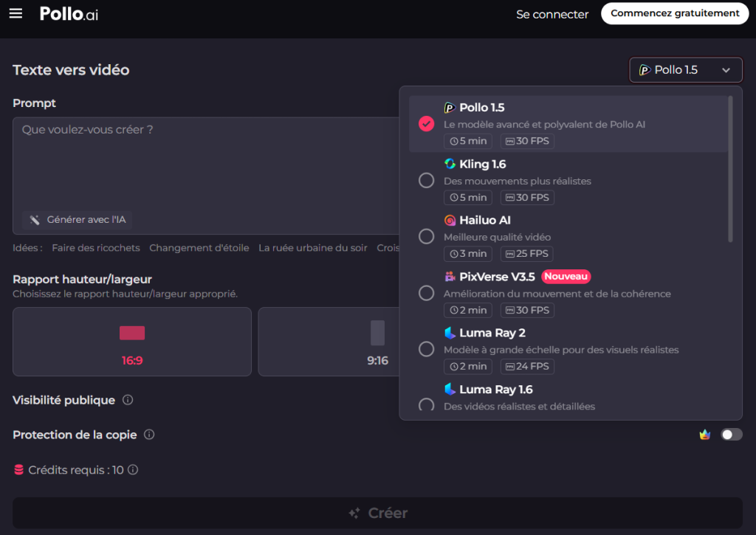This screenshot has height=535, width=756.
Task: Click 'Le modèle avancé et polyvalent de Pollo AI'
Action: 544,125
